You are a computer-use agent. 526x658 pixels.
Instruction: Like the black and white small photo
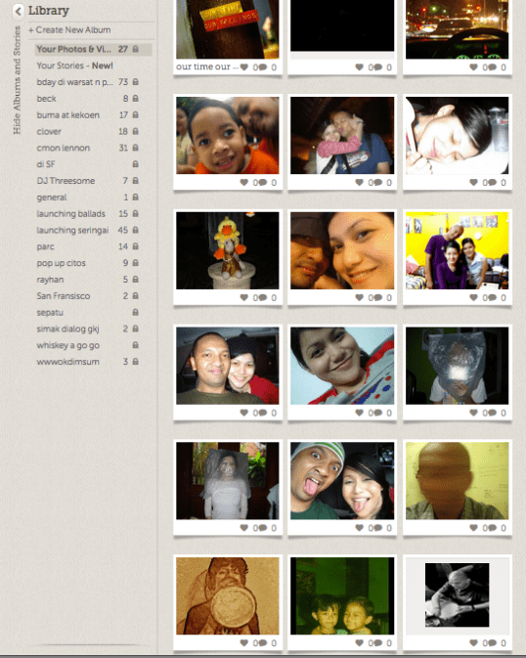pos(473,643)
